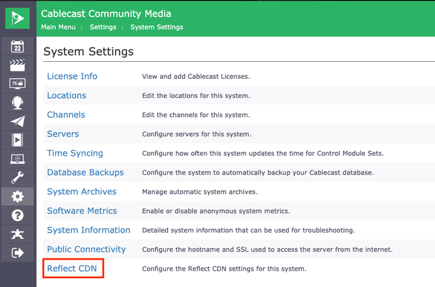Open Channels settings
435x287 pixels.
(x=66, y=115)
